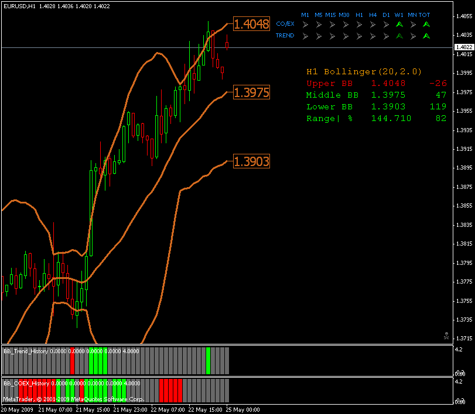Screen dimensions: 475x414
Task: Click the lone green bar right side BB_Trend_History
Action: [x=208, y=361]
